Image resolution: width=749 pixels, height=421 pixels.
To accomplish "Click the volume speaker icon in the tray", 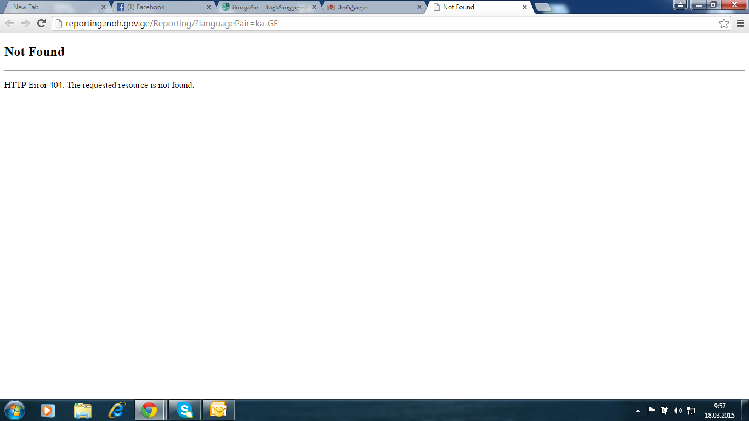I will (x=678, y=411).
